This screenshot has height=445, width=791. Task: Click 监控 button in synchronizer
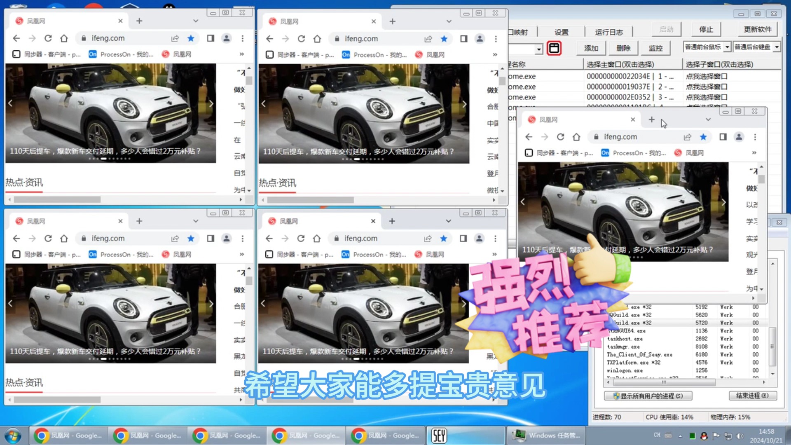click(655, 48)
